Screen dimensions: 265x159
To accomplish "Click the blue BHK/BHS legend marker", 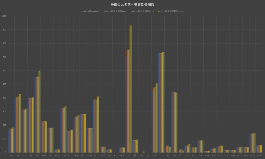I will [x=83, y=11].
